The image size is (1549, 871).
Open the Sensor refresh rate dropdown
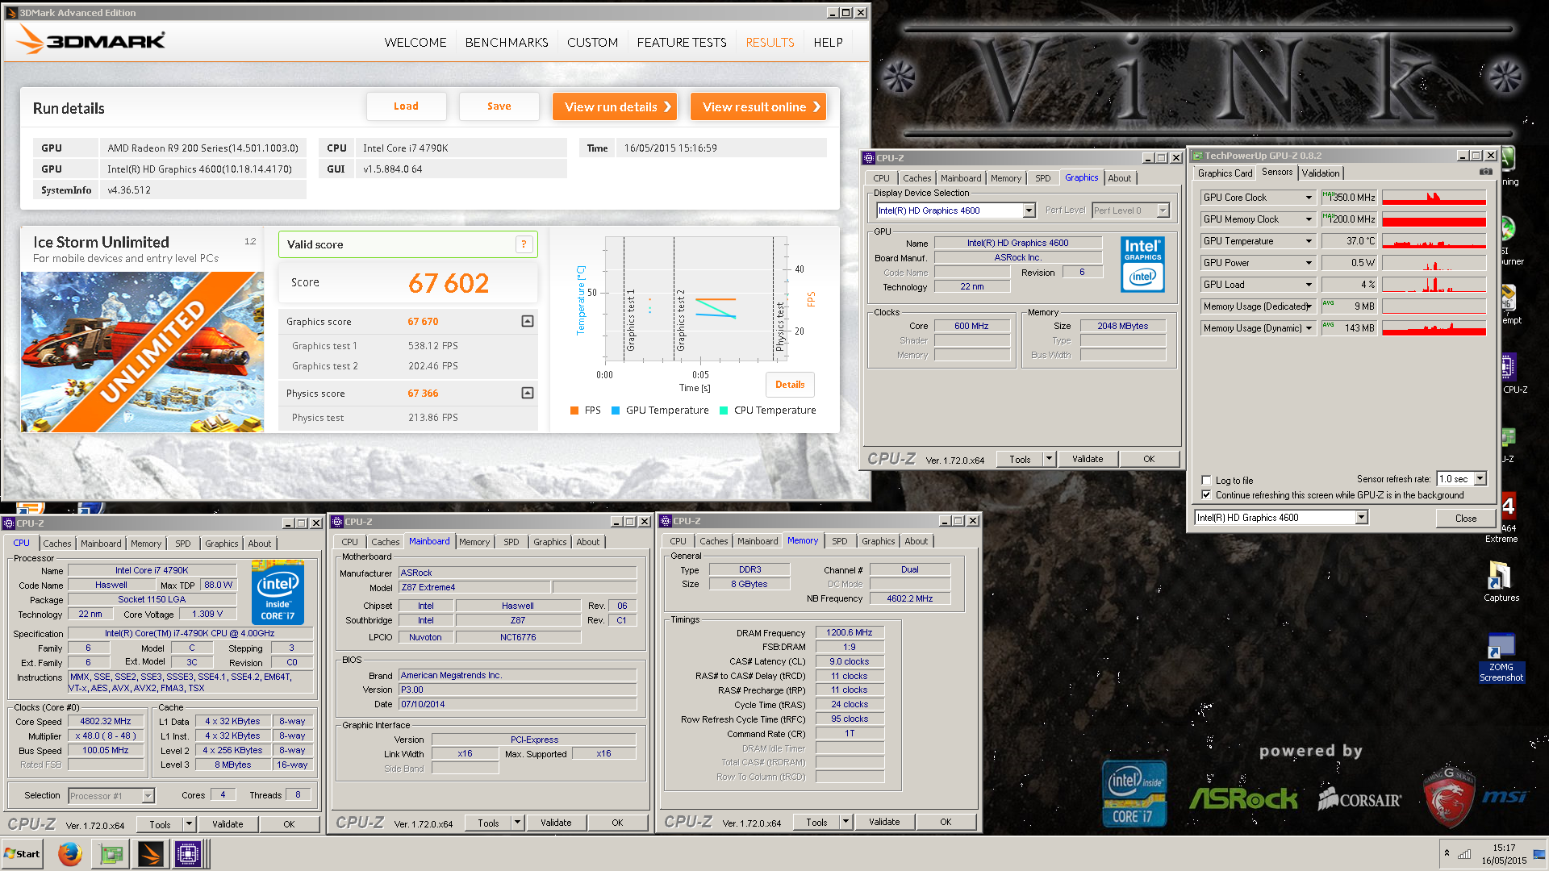coord(1480,479)
